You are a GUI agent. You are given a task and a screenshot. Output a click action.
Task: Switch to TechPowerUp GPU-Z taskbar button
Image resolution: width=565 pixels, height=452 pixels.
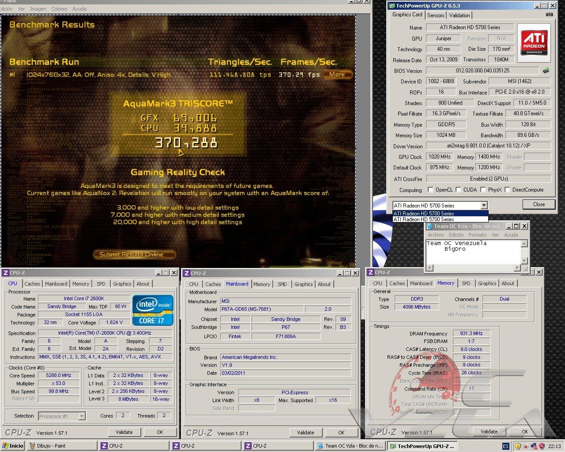[x=423, y=446]
